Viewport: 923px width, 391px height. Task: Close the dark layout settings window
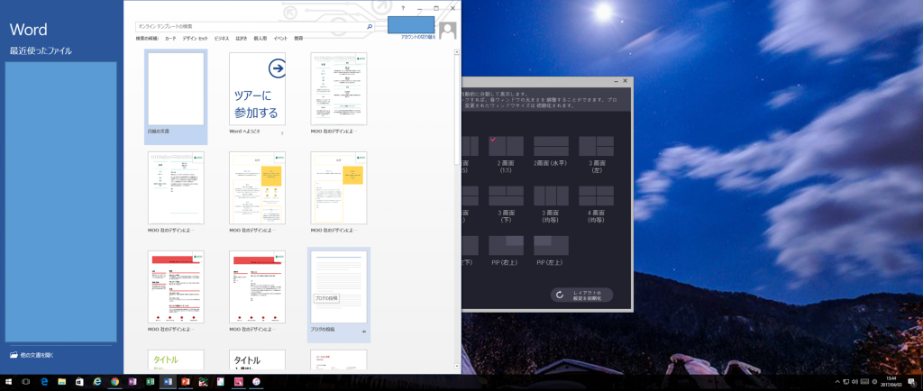point(626,80)
